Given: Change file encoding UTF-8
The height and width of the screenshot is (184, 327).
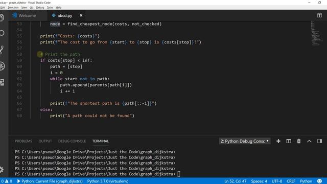Looking at the screenshot, I should click(277, 181).
